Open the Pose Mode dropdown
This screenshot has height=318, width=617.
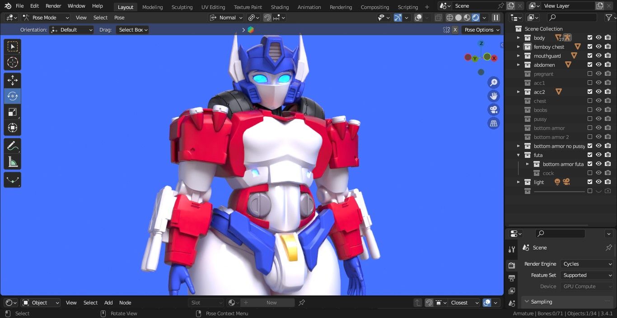click(x=46, y=18)
